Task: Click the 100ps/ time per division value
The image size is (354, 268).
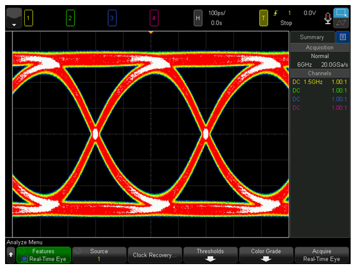Action: pos(216,13)
